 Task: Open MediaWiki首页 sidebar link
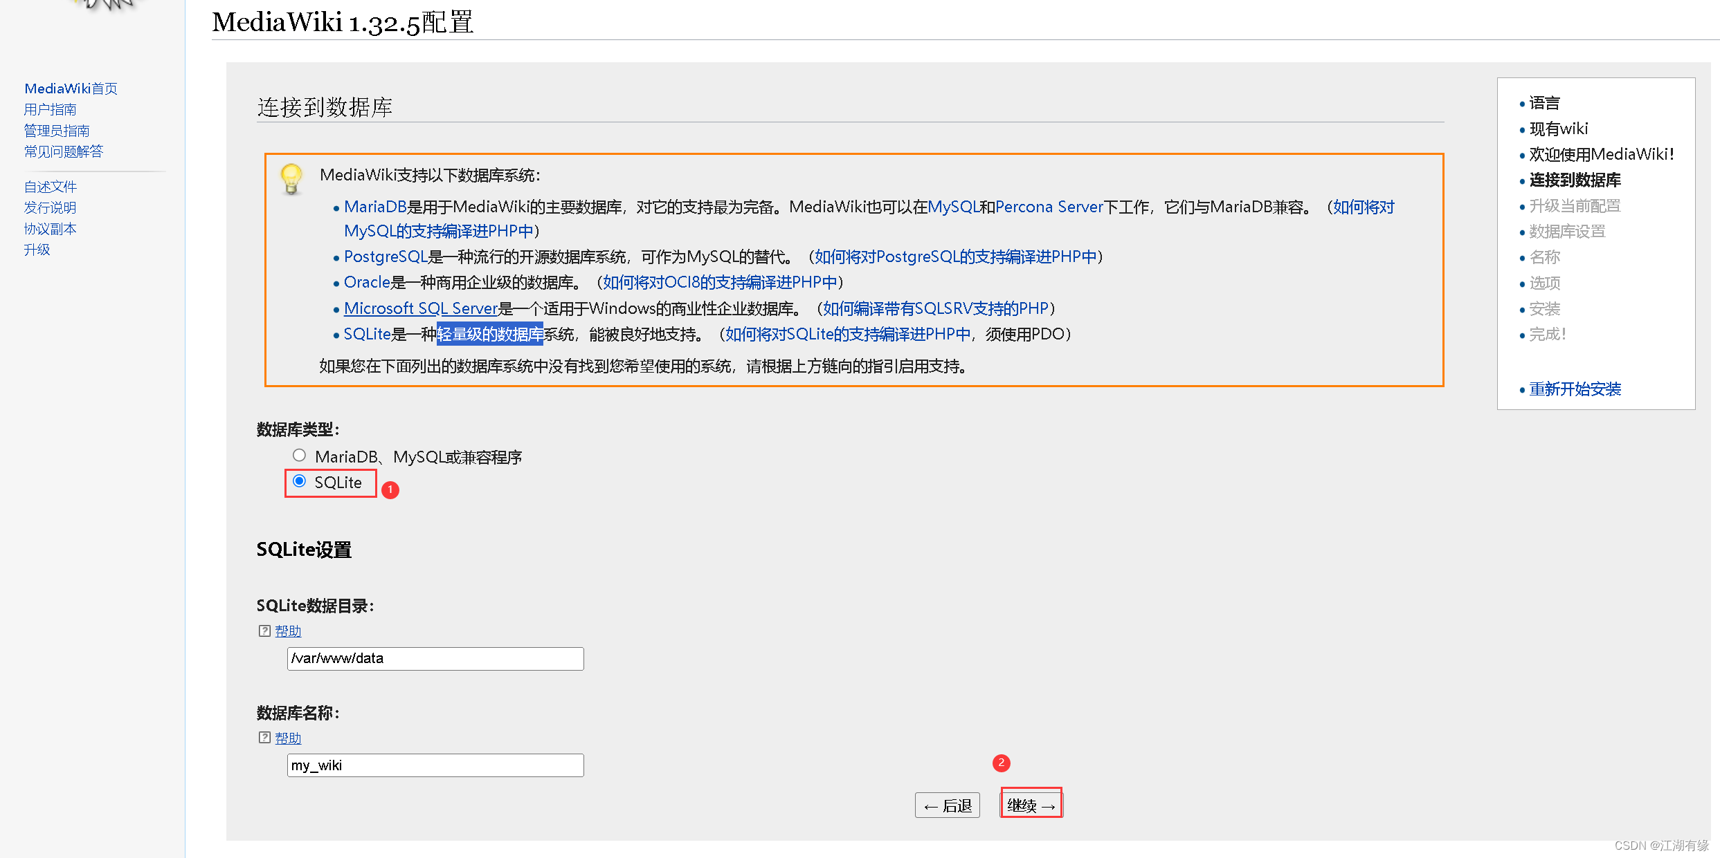[x=71, y=88]
